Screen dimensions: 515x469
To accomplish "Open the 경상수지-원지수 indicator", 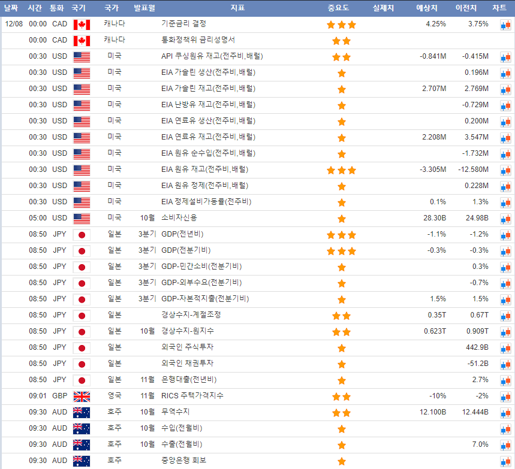I will pyautogui.click(x=187, y=331).
